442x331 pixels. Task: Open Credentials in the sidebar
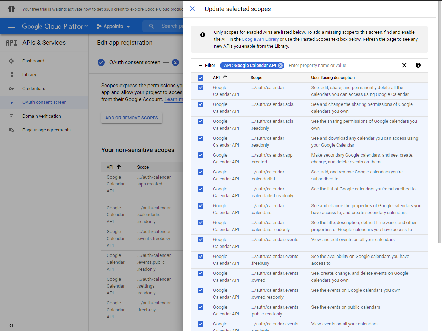[34, 89]
